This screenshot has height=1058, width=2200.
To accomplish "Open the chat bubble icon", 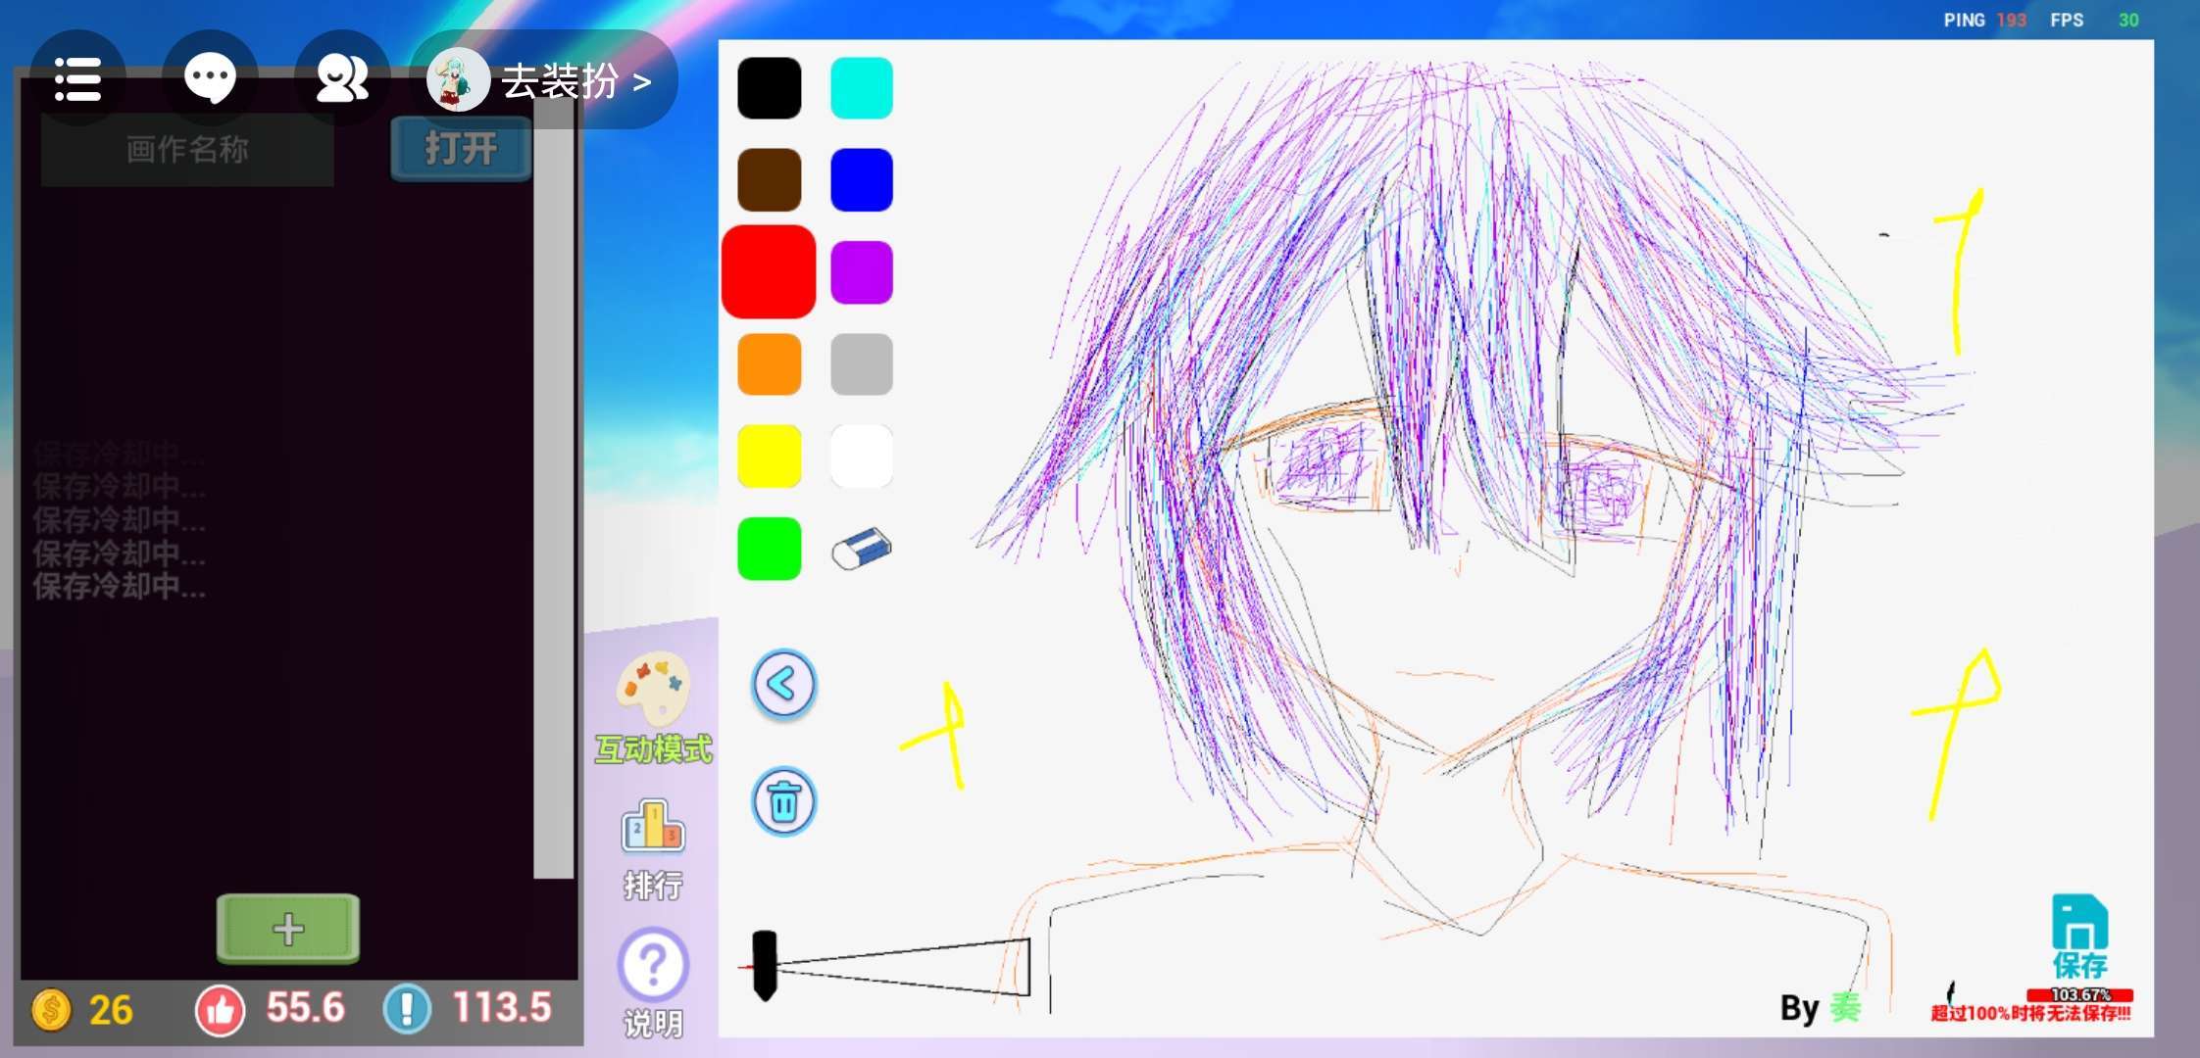I will click(210, 78).
